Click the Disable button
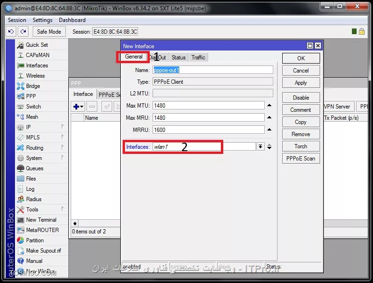 click(x=301, y=98)
